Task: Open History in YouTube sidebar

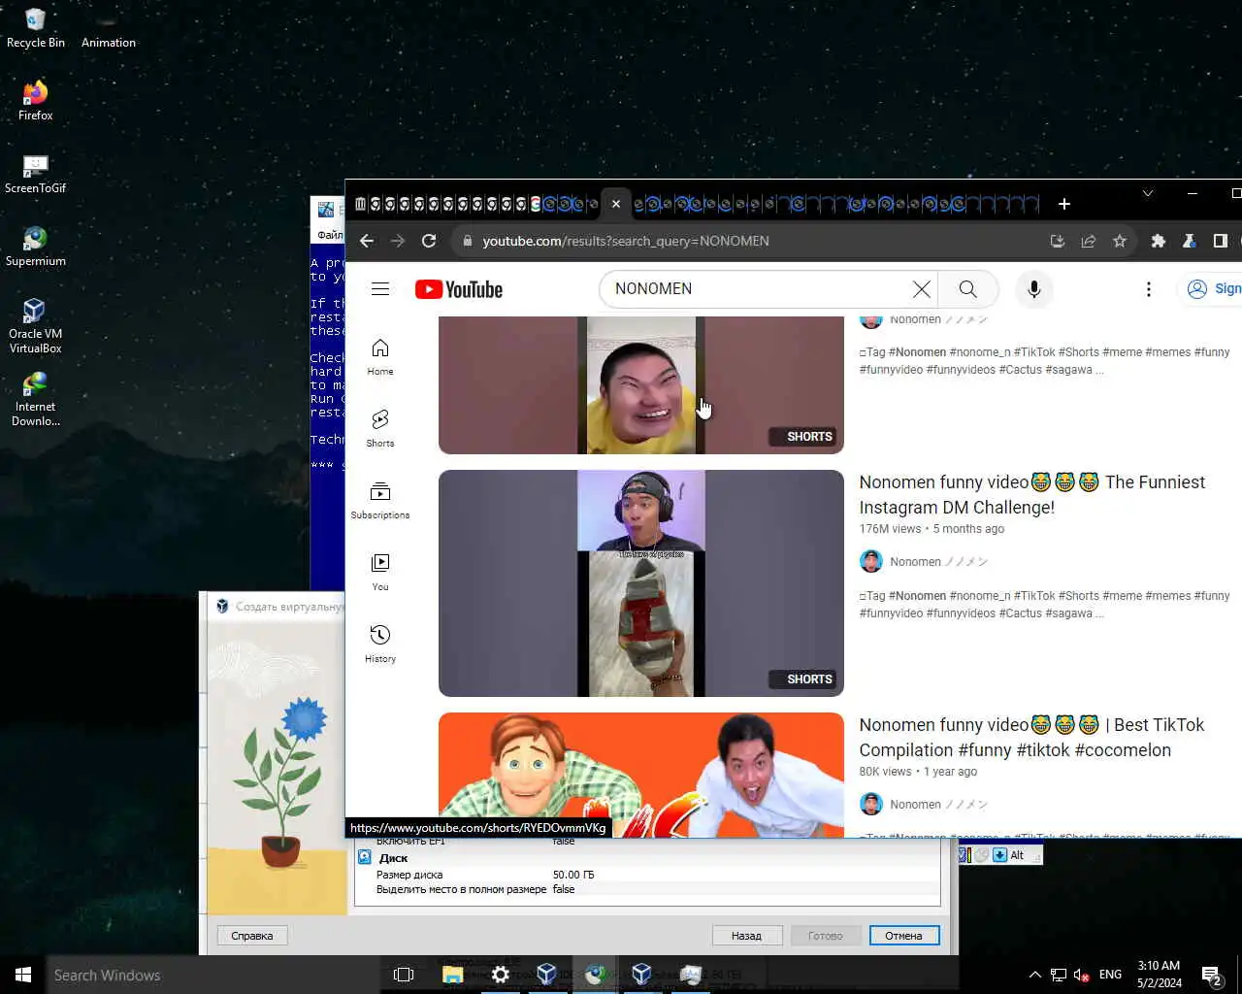Action: click(x=380, y=645)
